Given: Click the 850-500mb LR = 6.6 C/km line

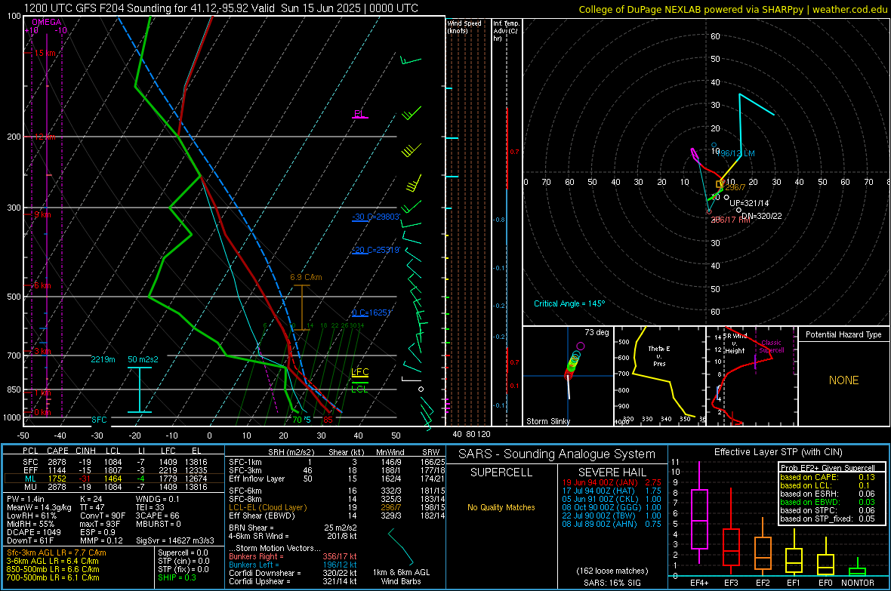Looking at the screenshot, I should (x=53, y=569).
